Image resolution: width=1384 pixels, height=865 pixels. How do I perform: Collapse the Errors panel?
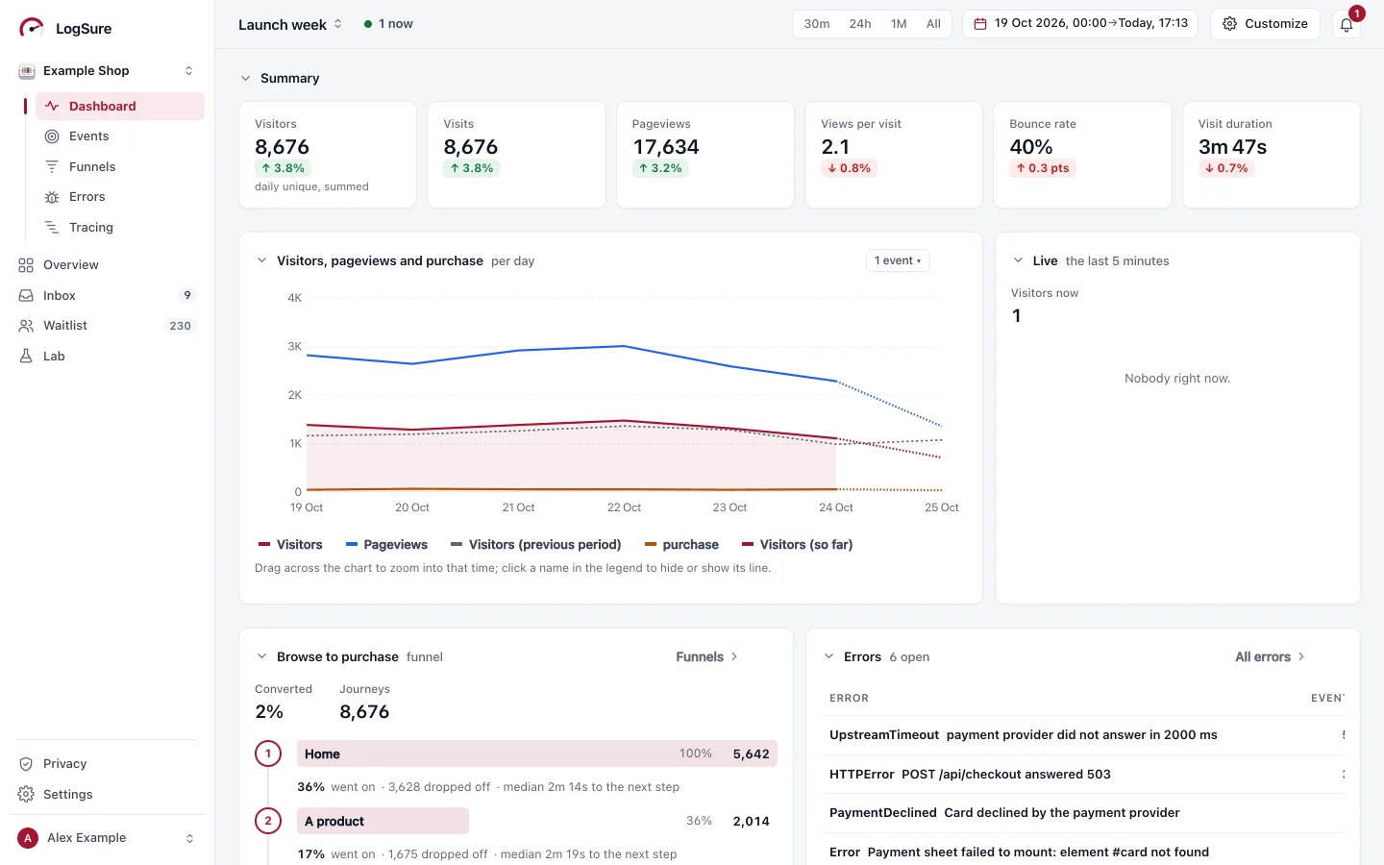828,656
